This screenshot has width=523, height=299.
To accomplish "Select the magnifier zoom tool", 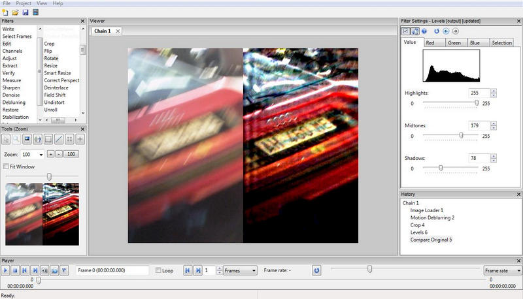I will [16, 139].
